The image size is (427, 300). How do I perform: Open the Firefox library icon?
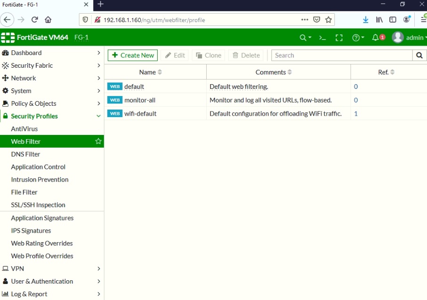(379, 19)
